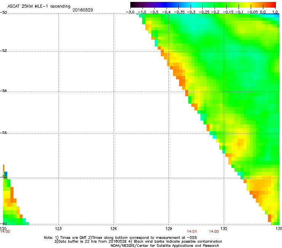Click the 132 longitude axis label

click(x=224, y=229)
